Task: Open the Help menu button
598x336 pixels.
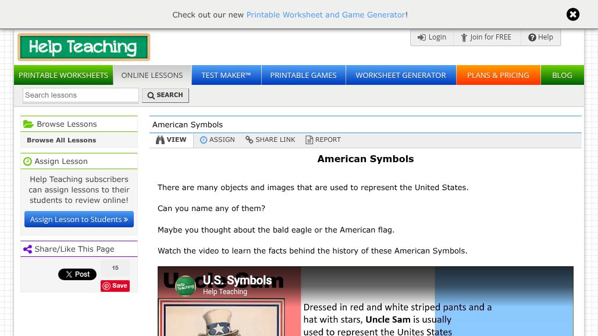Action: click(x=540, y=37)
